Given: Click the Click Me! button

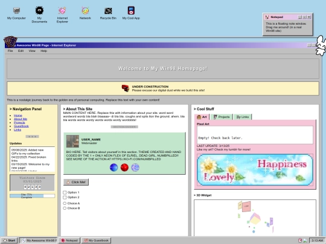Looking at the screenshot, I should tap(76, 182).
